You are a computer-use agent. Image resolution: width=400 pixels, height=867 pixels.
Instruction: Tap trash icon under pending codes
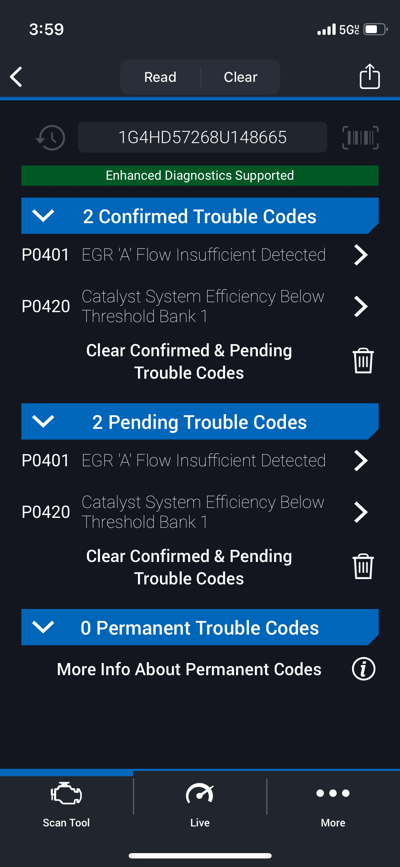[363, 567]
